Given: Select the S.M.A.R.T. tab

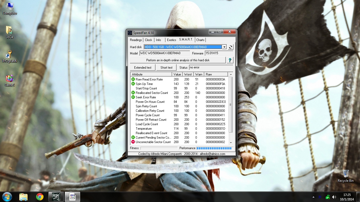Looking at the screenshot, I should coord(186,39).
